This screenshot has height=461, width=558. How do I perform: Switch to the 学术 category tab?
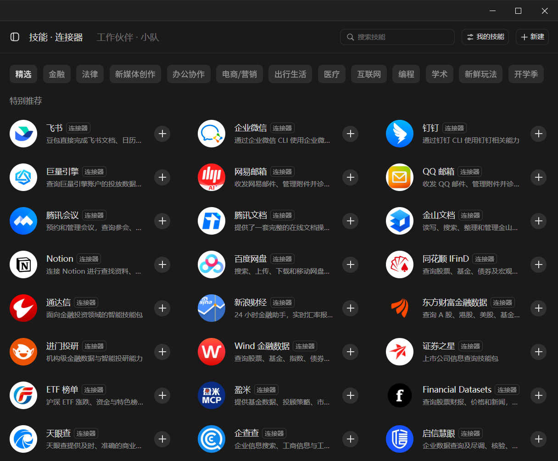point(440,74)
